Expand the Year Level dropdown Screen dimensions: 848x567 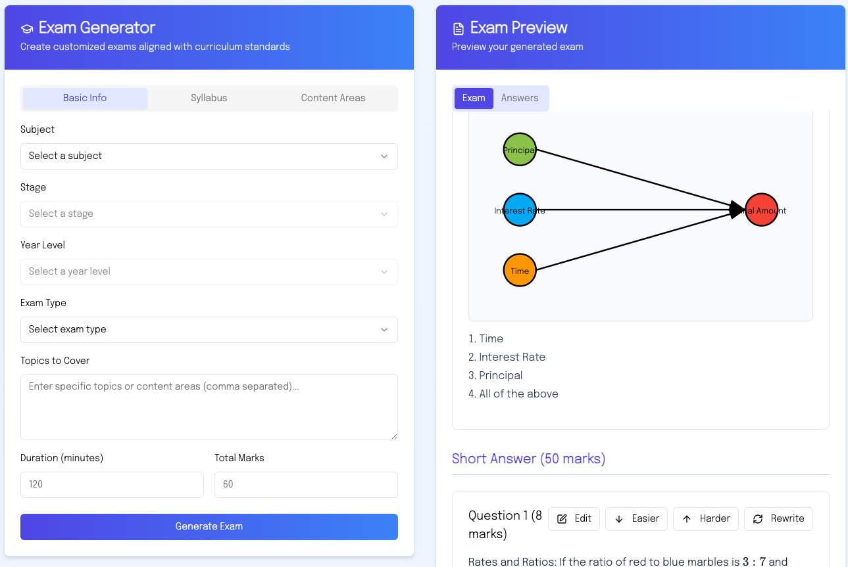(209, 271)
